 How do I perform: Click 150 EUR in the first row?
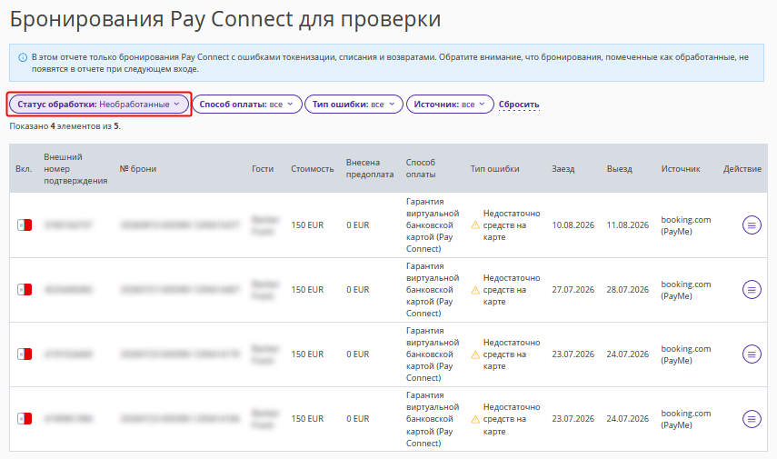pyautogui.click(x=307, y=225)
